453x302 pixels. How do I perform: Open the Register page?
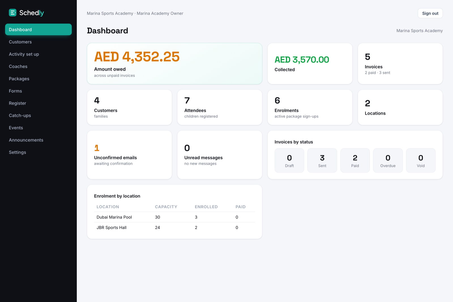38,103
